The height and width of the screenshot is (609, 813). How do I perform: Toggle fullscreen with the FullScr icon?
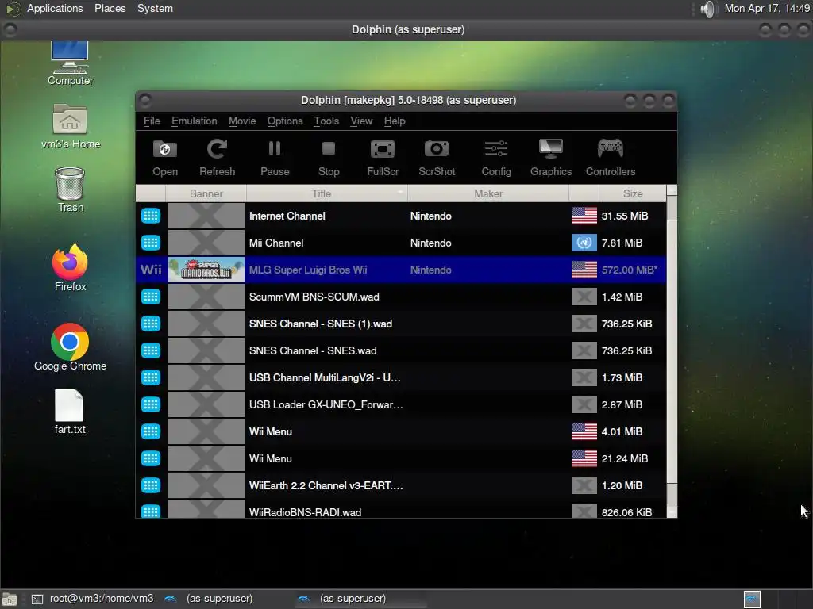pyautogui.click(x=383, y=158)
